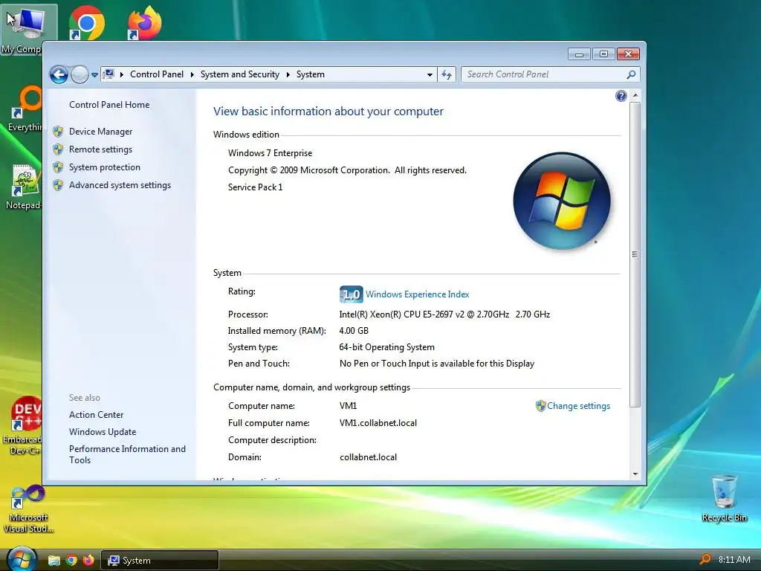Click the Back arrow in System window

click(59, 75)
